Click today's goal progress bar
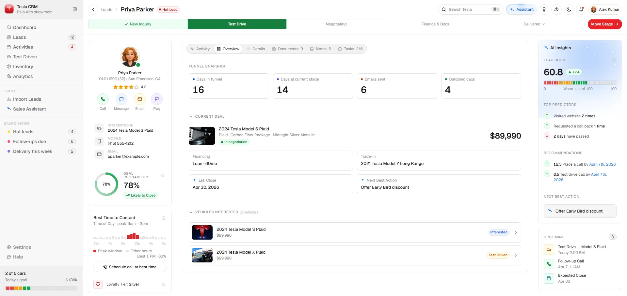Viewport: 627px width, 296px height. tap(41, 288)
